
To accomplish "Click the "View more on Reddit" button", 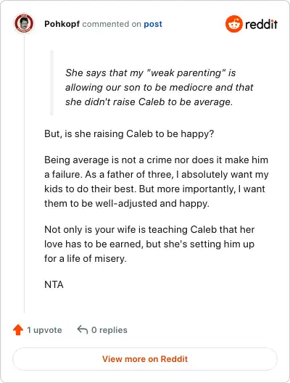I will tap(145, 359).
